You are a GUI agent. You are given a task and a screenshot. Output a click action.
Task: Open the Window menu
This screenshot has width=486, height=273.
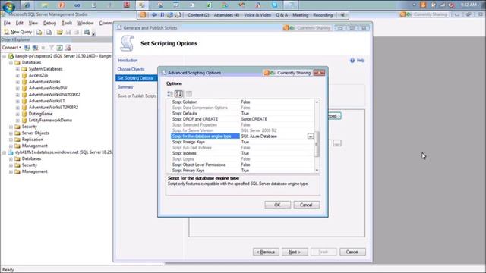86,23
